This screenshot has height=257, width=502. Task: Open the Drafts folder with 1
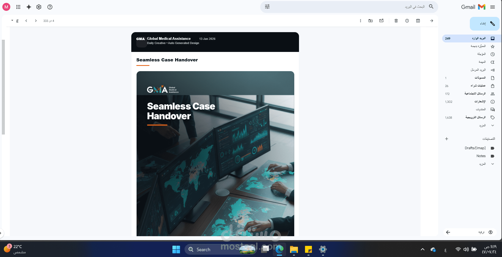tap(470, 78)
